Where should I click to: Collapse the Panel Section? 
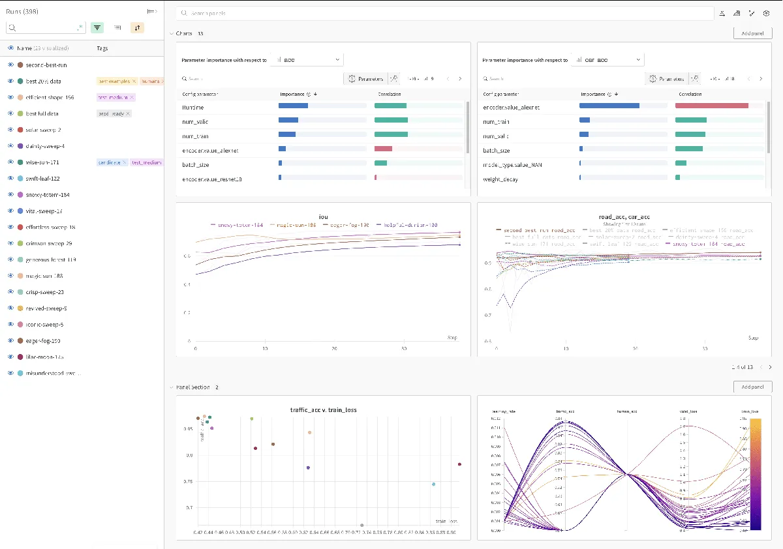[x=172, y=387]
